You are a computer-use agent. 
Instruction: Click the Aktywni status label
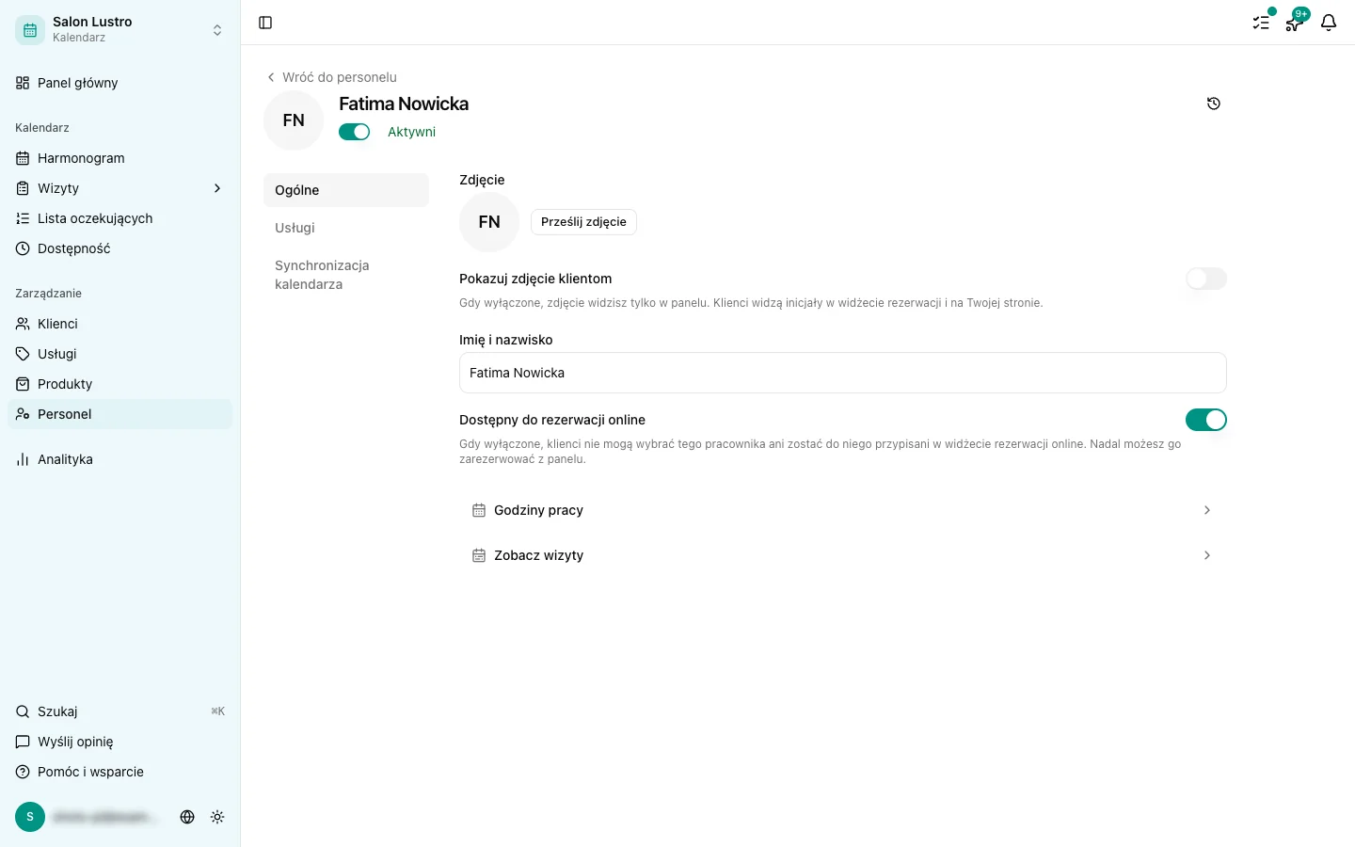click(411, 132)
